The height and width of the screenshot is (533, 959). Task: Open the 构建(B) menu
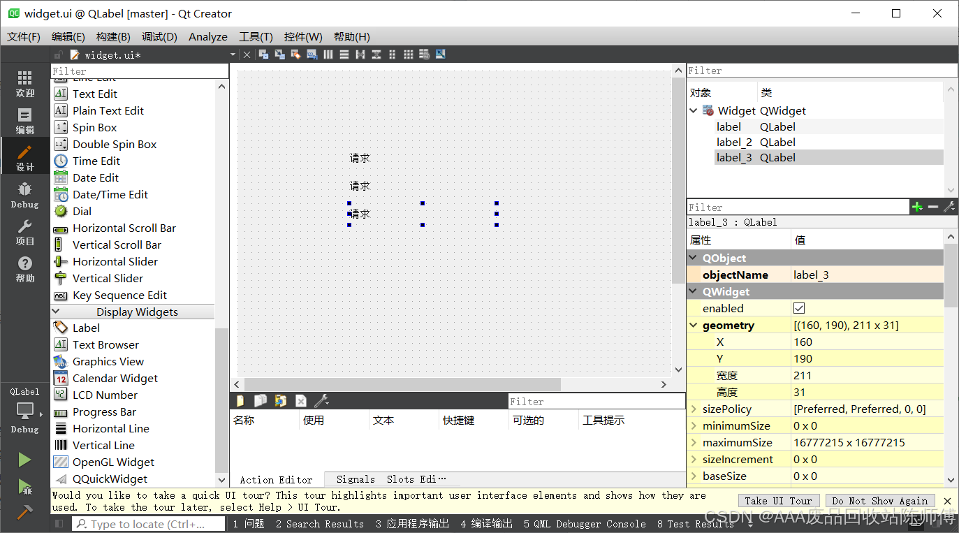click(x=113, y=36)
